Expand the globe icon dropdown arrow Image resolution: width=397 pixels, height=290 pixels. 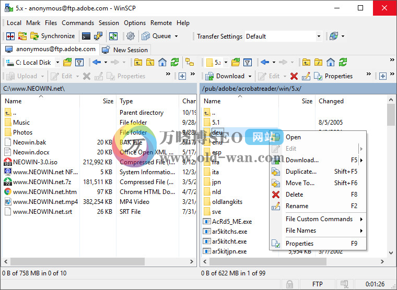coord(343,36)
